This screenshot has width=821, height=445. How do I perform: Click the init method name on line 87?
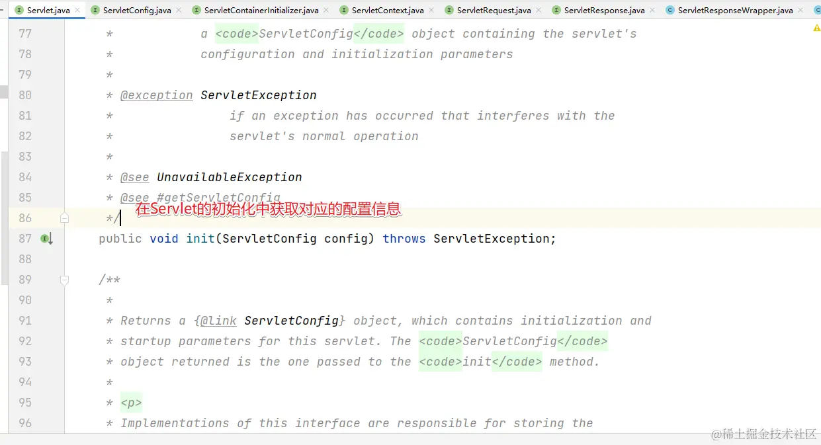pyautogui.click(x=200, y=239)
